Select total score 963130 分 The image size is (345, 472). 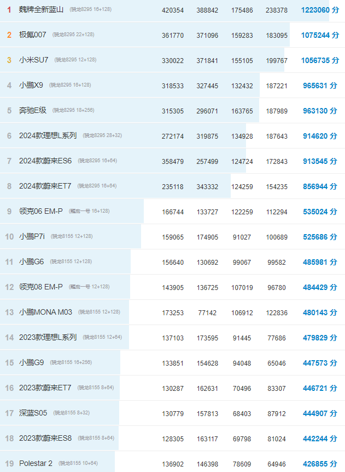click(x=320, y=111)
